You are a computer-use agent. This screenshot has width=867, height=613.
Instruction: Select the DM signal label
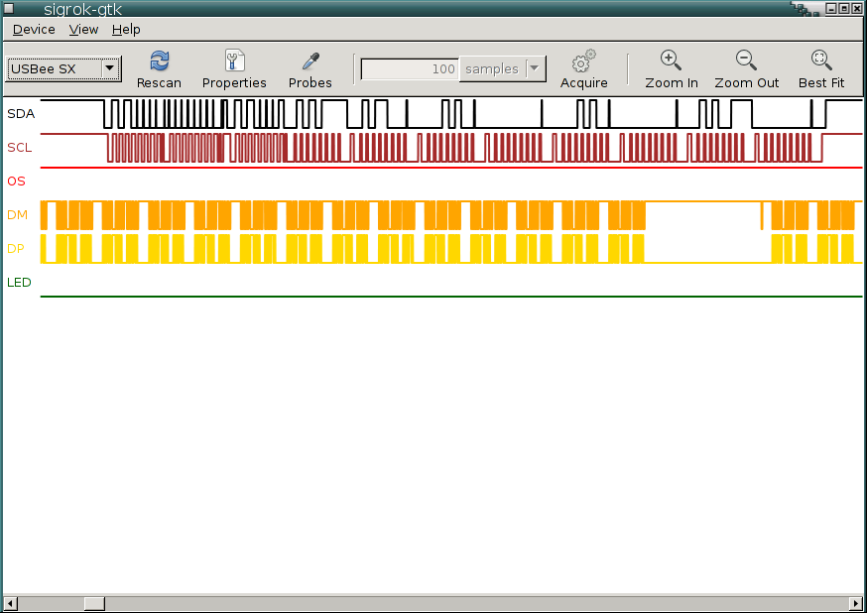tap(18, 215)
